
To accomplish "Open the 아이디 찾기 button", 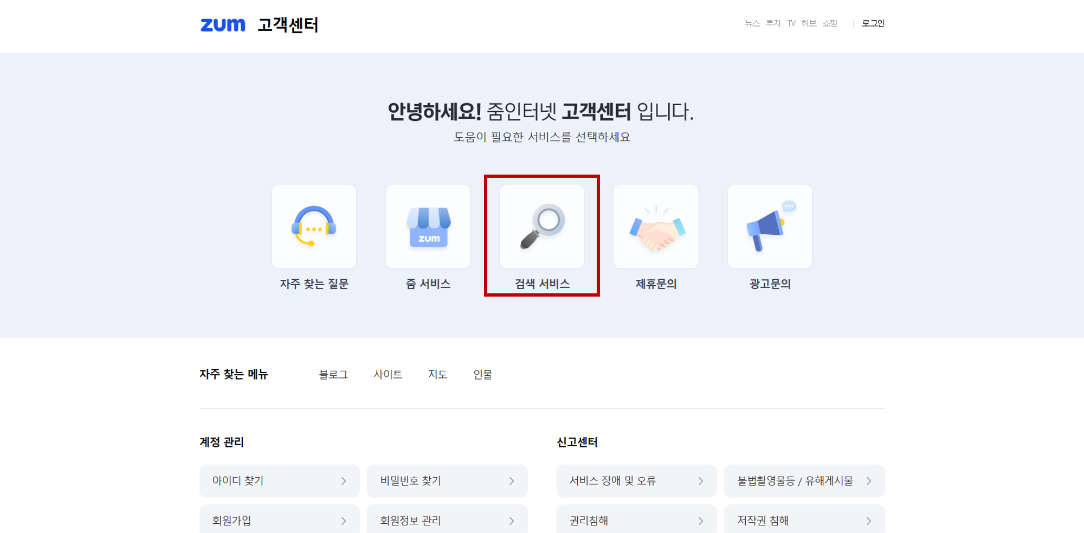I will 280,481.
